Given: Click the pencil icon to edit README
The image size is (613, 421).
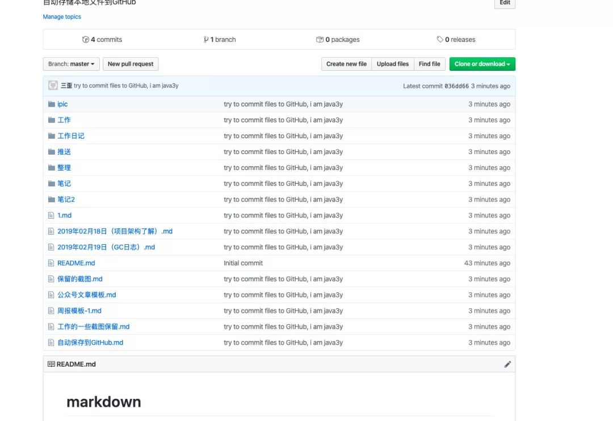Looking at the screenshot, I should pyautogui.click(x=507, y=364).
